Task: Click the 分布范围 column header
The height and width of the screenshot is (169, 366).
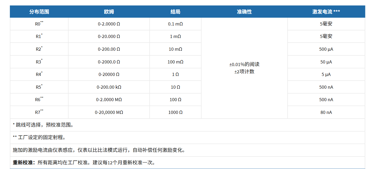Action: point(39,12)
